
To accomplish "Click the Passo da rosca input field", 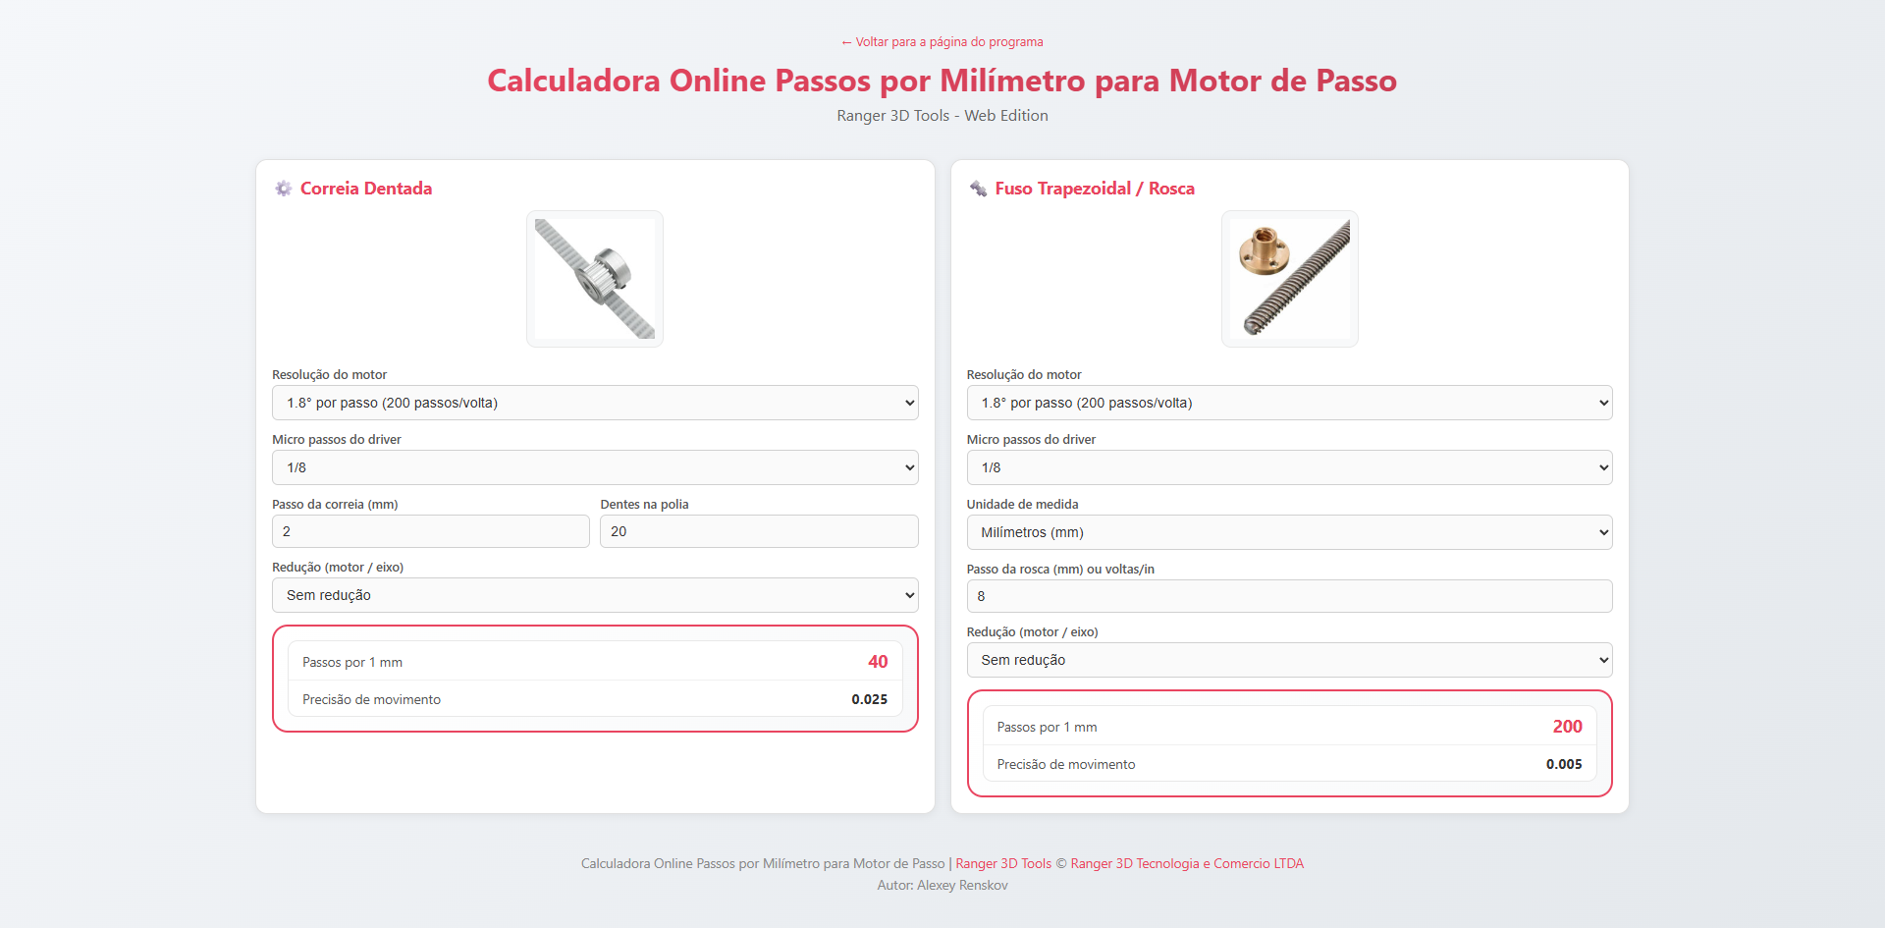I will [1289, 596].
